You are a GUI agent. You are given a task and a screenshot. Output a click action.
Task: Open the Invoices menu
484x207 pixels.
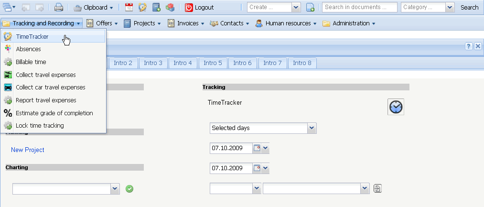pyautogui.click(x=186, y=23)
